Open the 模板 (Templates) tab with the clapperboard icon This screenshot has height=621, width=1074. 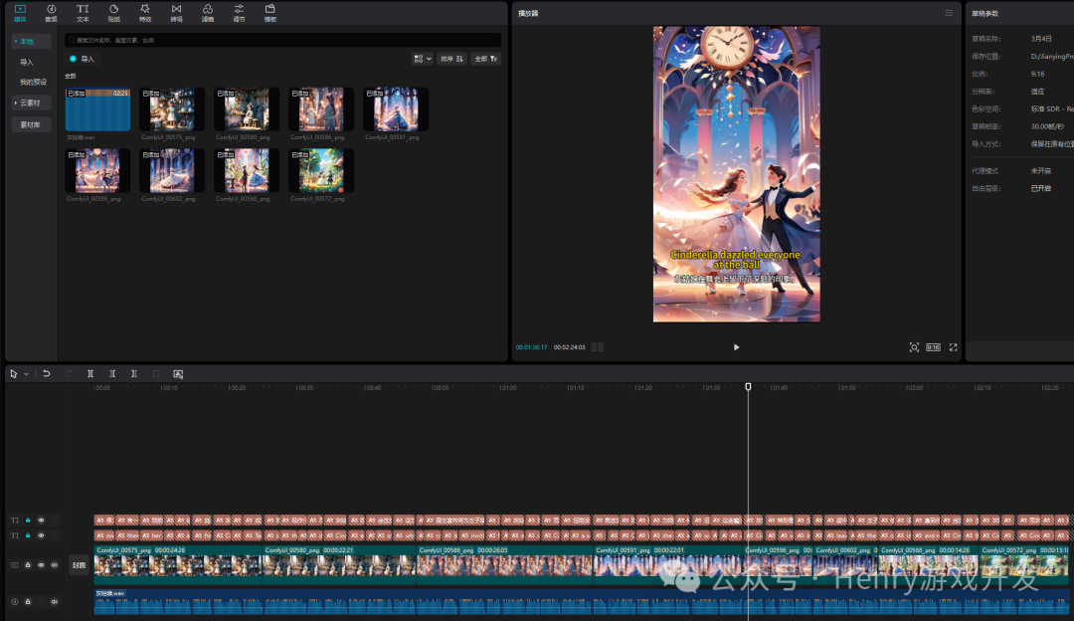(270, 12)
